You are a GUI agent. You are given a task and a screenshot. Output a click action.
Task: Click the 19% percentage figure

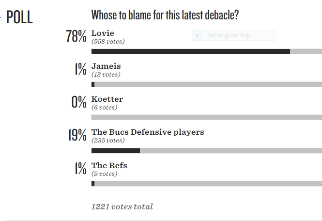click(x=77, y=135)
